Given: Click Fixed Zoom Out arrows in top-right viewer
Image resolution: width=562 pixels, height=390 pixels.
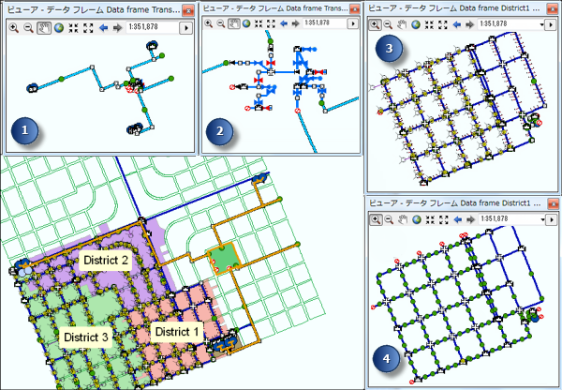Looking at the screenshot, I should 443,24.
